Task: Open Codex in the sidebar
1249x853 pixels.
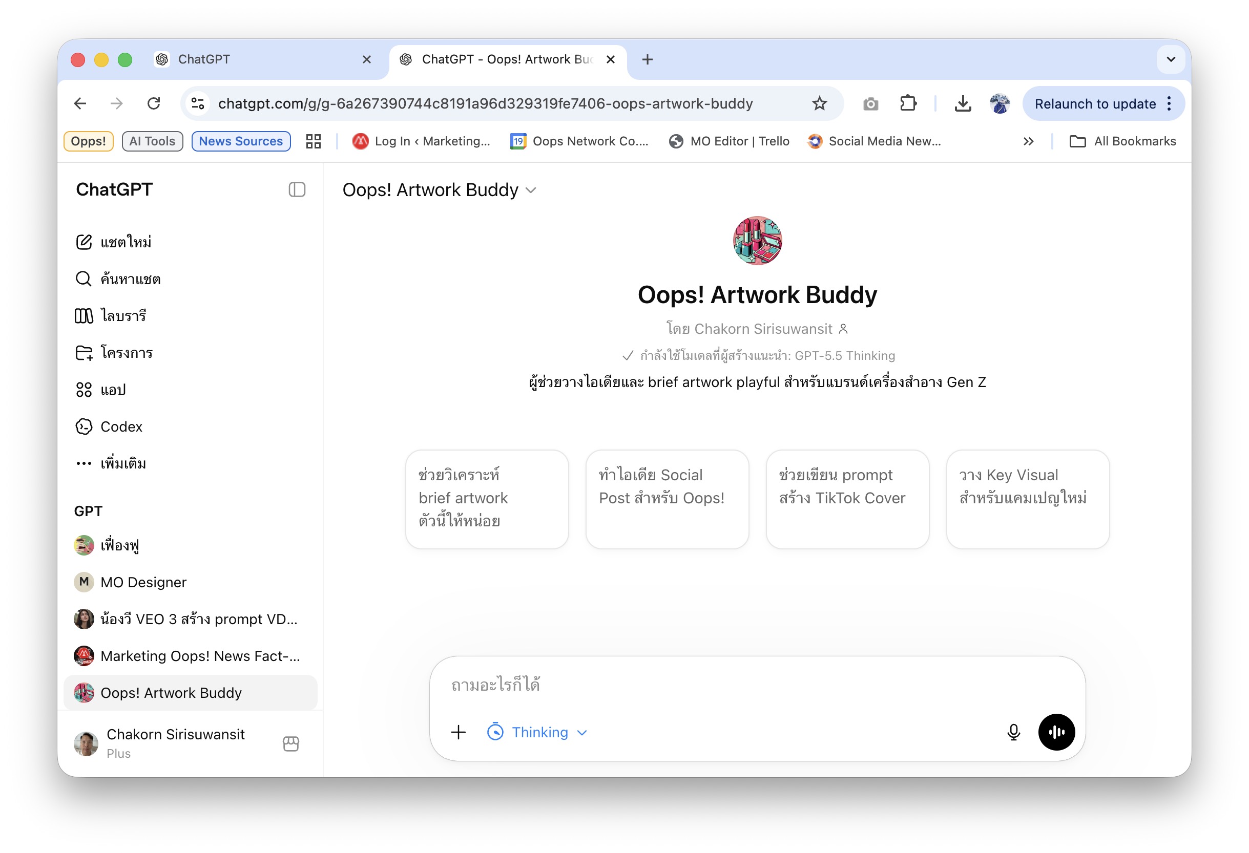Action: 190,427
